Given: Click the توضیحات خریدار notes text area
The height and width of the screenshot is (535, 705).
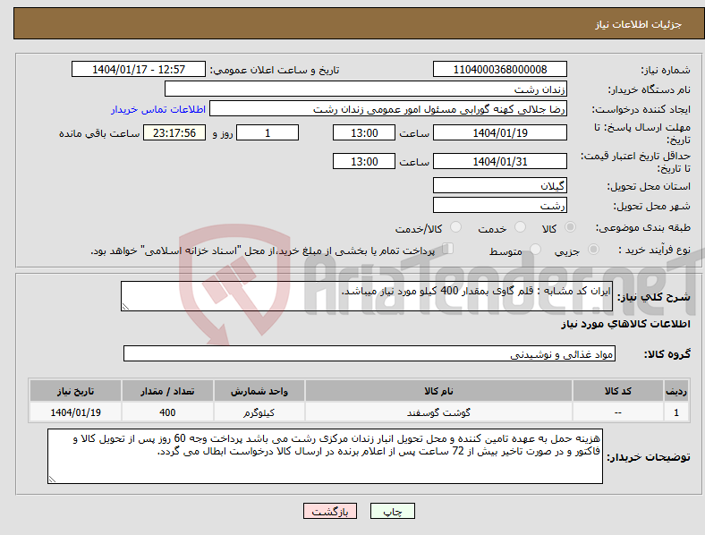Looking at the screenshot, I should pos(325,456).
